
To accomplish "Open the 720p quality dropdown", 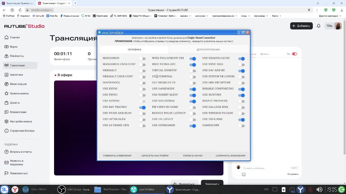I will 329,26.
